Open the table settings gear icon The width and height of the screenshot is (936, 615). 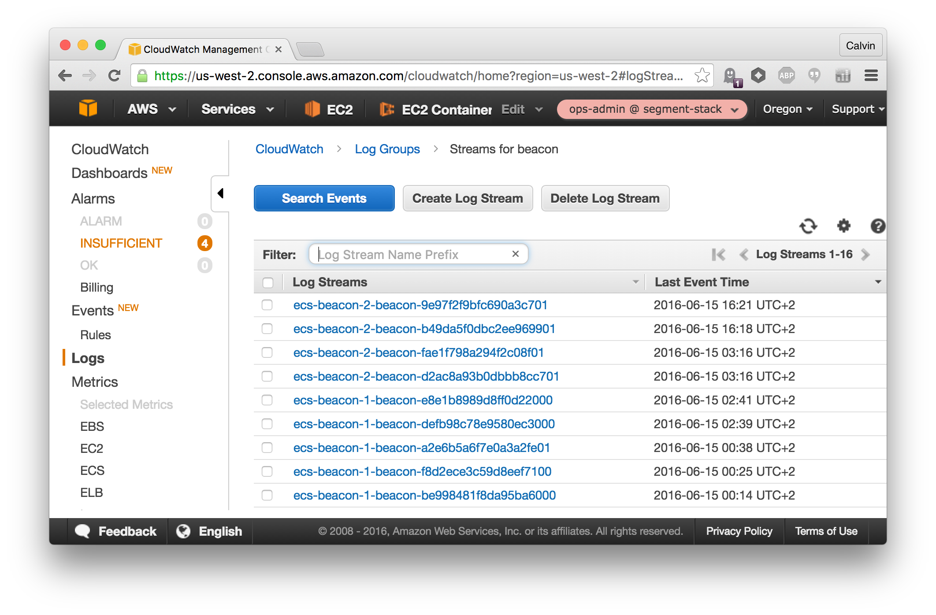point(843,226)
